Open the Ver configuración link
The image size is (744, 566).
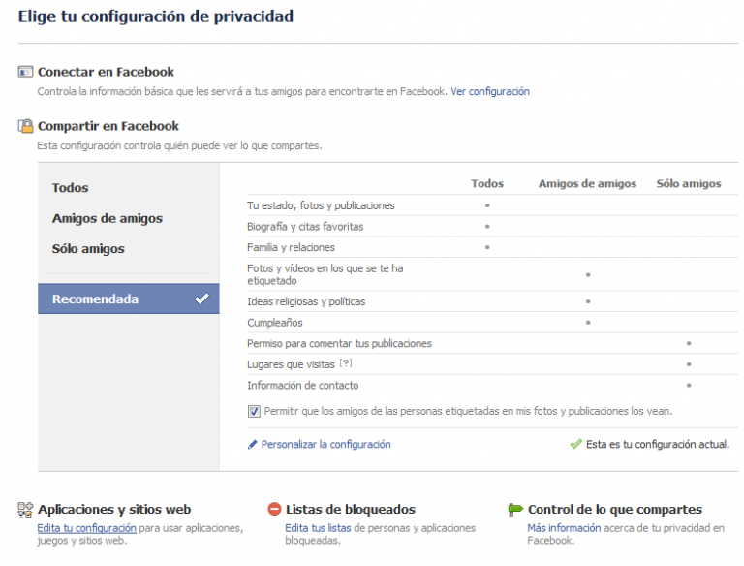click(490, 91)
